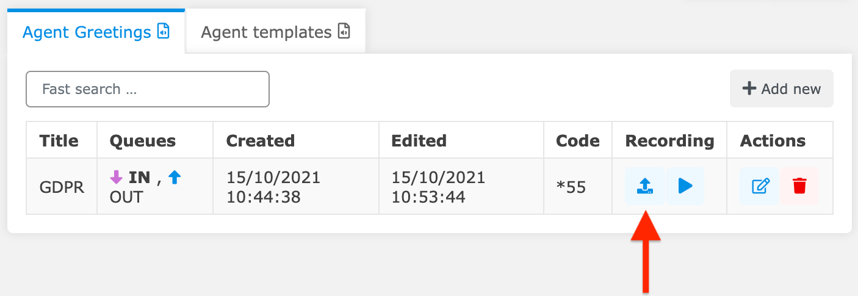Click the Code column header

point(577,141)
